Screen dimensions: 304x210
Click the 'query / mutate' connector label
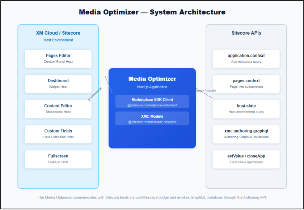pyautogui.click(x=206, y=91)
